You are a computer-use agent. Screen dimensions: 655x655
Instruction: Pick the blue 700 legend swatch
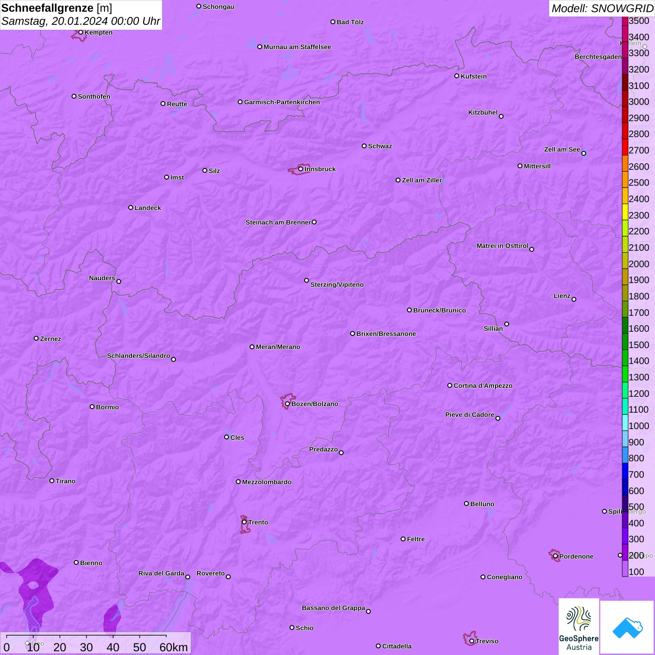tap(625, 471)
